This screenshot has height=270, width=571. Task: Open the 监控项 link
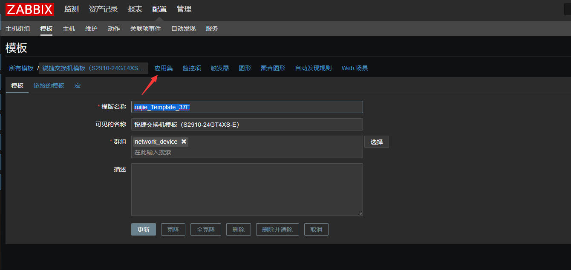pos(192,68)
